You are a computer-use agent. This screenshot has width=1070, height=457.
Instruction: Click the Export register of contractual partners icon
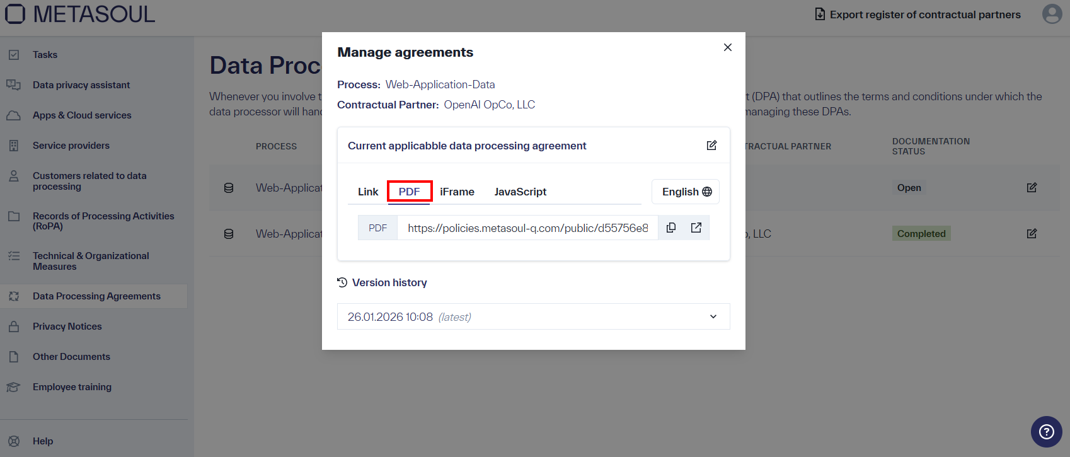tap(819, 13)
